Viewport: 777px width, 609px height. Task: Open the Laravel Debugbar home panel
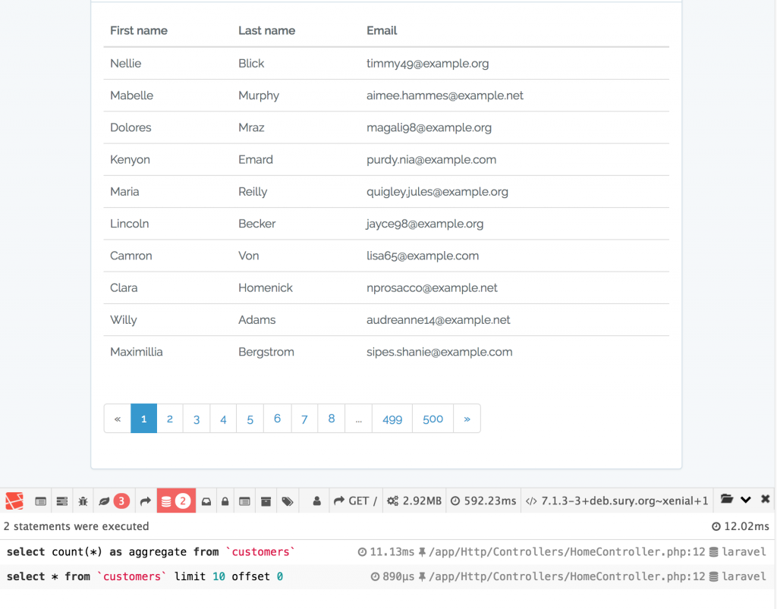[15, 500]
